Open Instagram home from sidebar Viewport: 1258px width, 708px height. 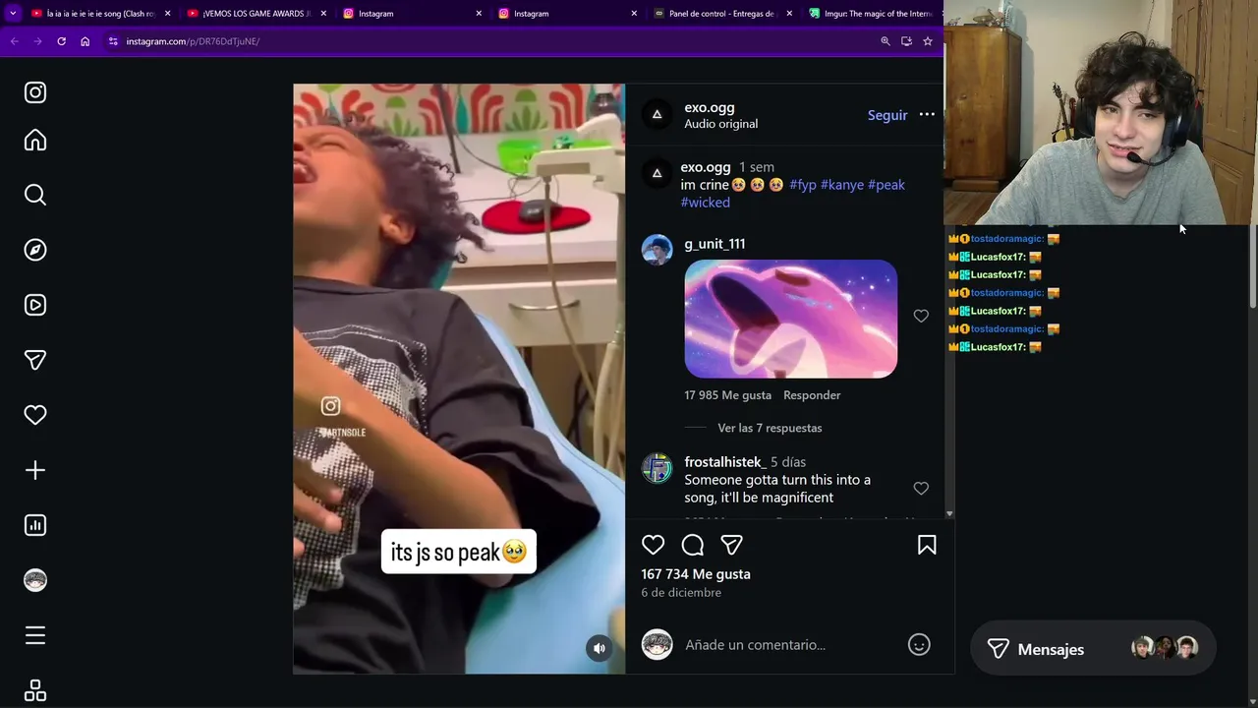35,141
